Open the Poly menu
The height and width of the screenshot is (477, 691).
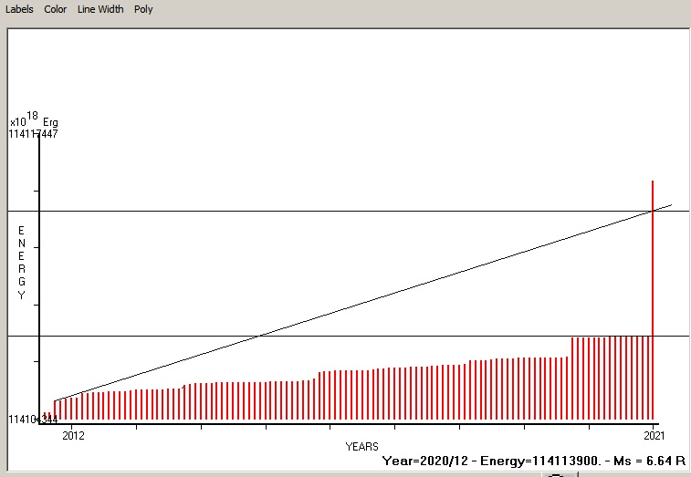pos(143,9)
